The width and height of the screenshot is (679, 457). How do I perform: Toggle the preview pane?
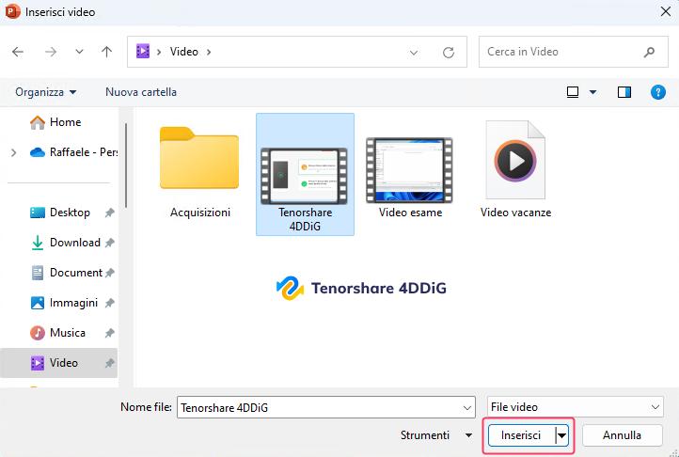click(624, 92)
